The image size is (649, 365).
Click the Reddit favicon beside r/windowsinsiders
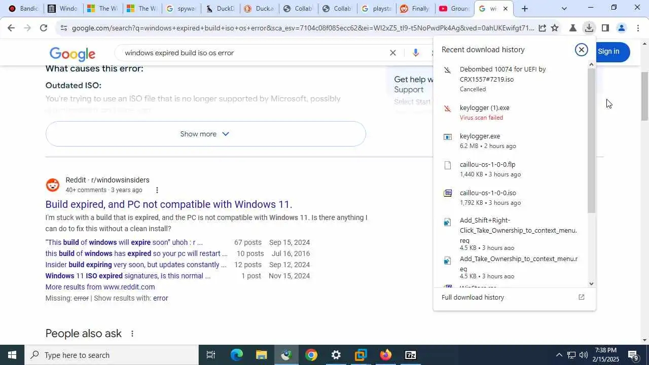click(x=53, y=185)
